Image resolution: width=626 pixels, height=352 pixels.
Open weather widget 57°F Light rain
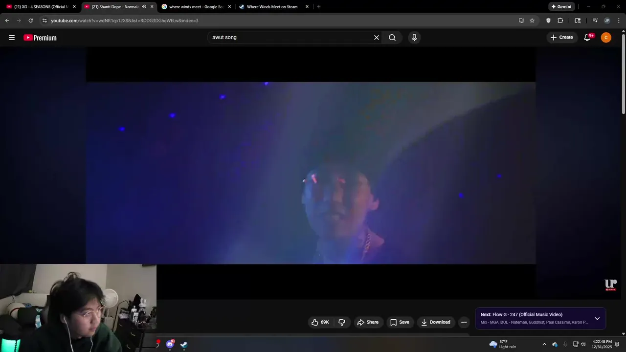coord(503,344)
